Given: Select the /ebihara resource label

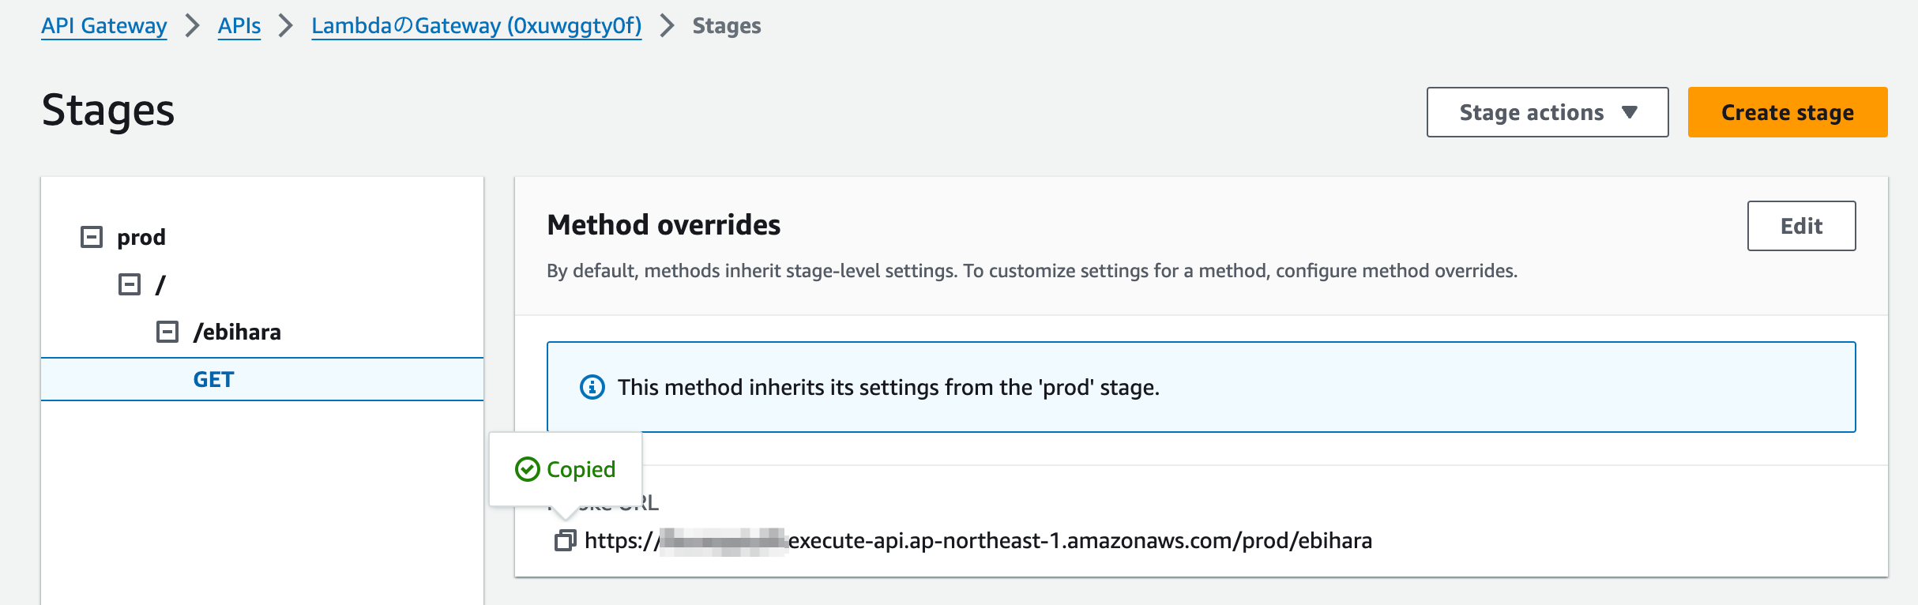Looking at the screenshot, I should pos(237,332).
